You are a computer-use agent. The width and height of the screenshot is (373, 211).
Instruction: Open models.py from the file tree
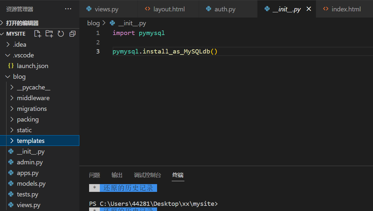(x=31, y=183)
